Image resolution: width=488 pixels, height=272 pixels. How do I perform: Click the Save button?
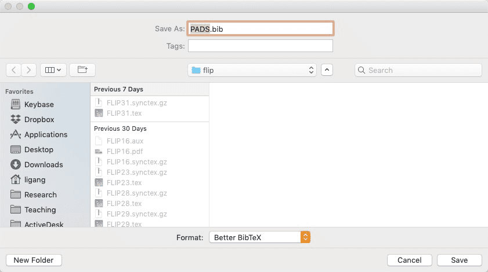(x=460, y=260)
